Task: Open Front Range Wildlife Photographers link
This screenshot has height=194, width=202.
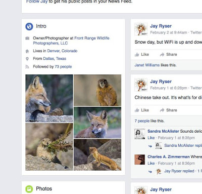Action: point(71,41)
